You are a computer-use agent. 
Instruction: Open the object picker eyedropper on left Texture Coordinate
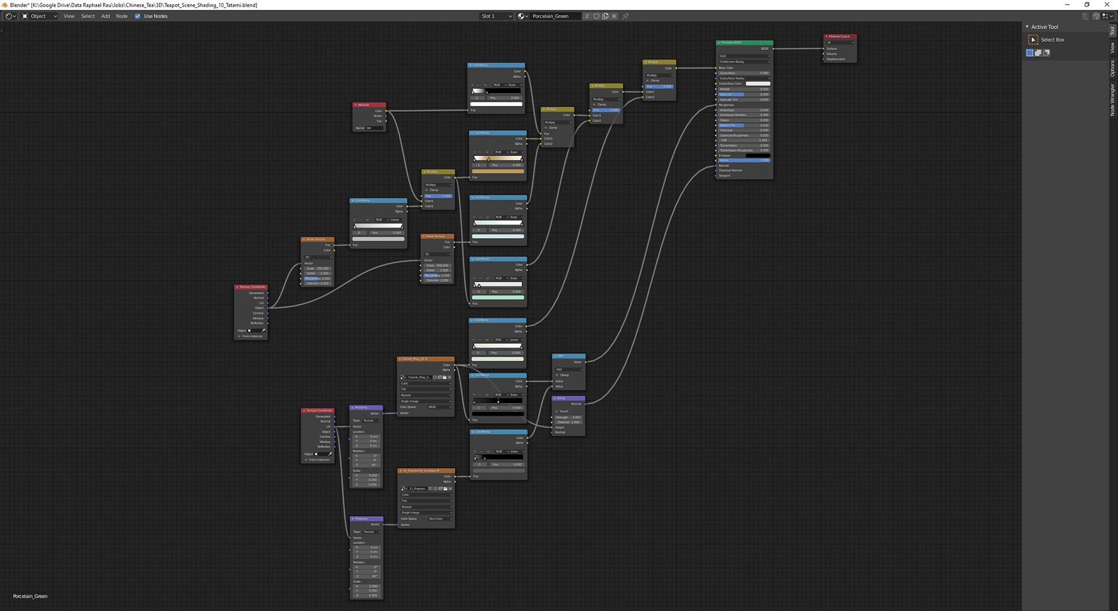point(263,331)
